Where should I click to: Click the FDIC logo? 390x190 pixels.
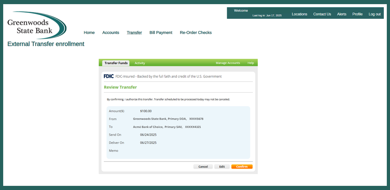click(x=109, y=77)
